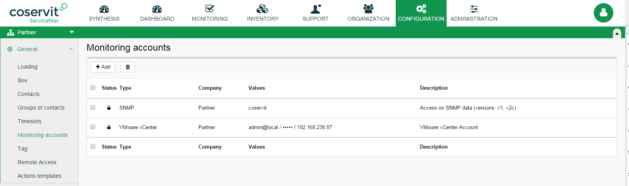Open Monitoring accounts in sidebar
Image resolution: width=629 pixels, height=186 pixels.
click(43, 135)
